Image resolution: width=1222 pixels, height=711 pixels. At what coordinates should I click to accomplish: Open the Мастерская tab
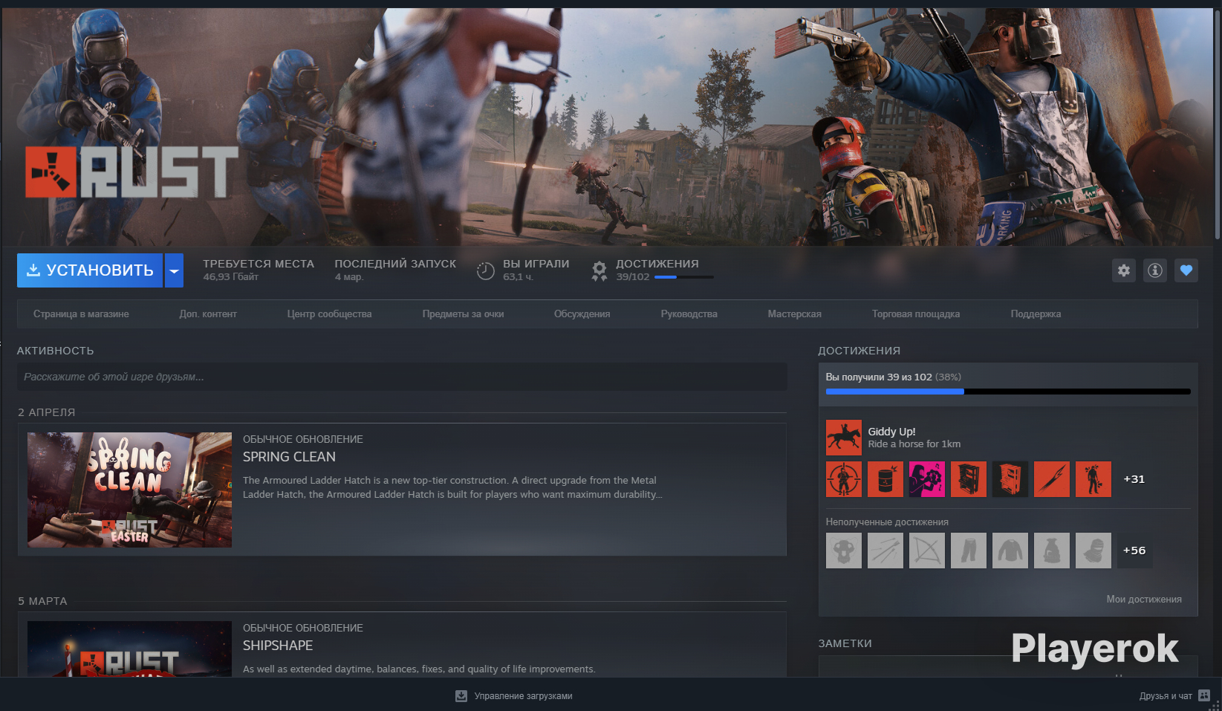coord(794,314)
